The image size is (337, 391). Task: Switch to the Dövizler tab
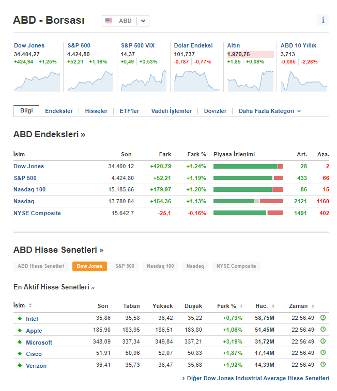(x=215, y=111)
